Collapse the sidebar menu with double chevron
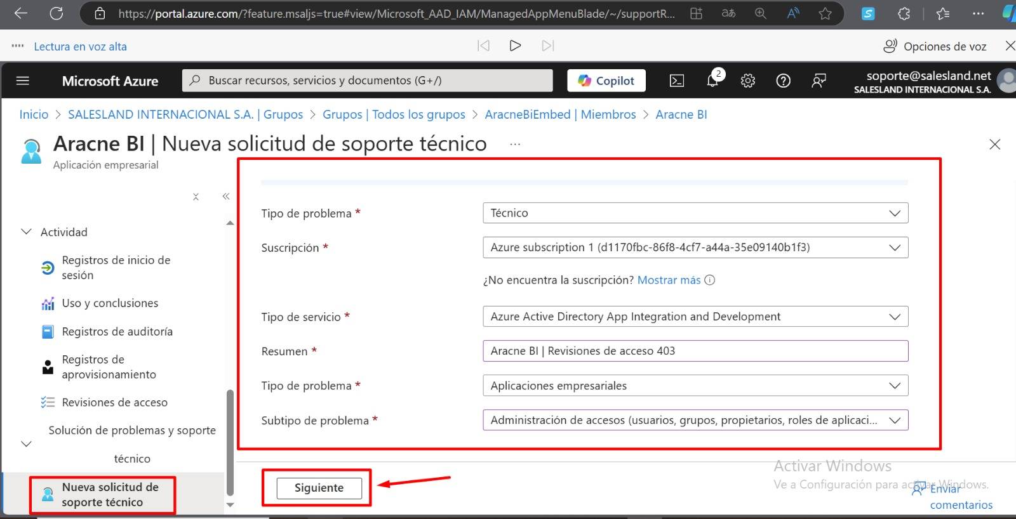 (225, 197)
